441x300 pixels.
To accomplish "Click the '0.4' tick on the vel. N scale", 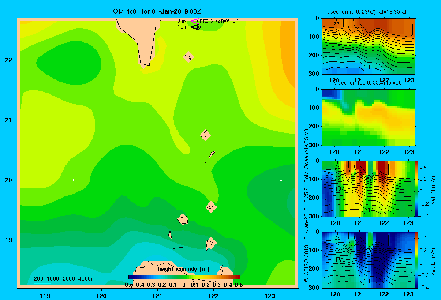I will click(423, 167).
